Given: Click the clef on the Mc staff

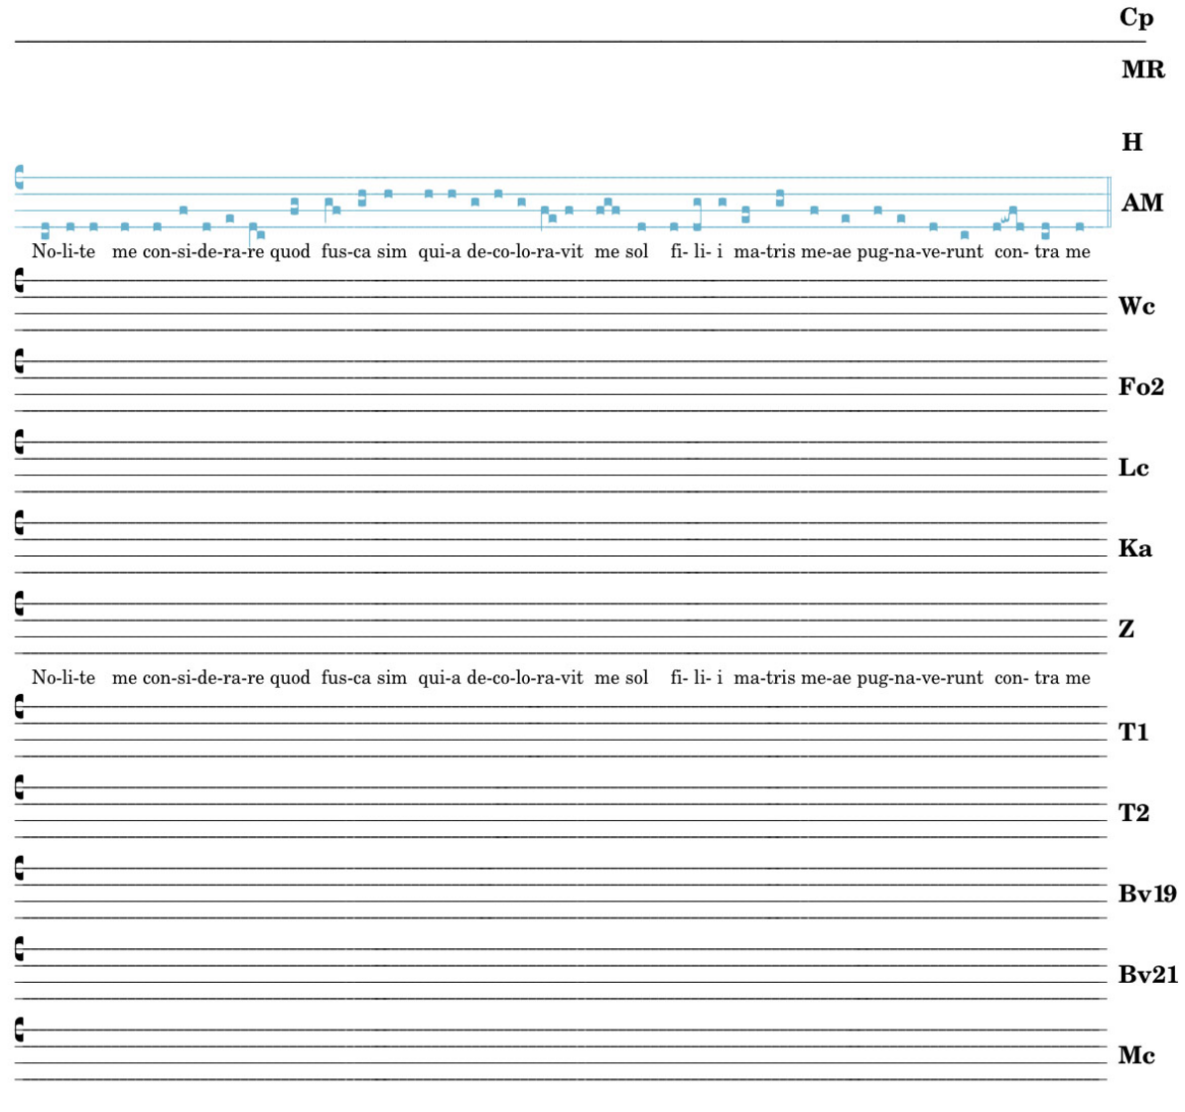Looking at the screenshot, I should point(19,1030).
